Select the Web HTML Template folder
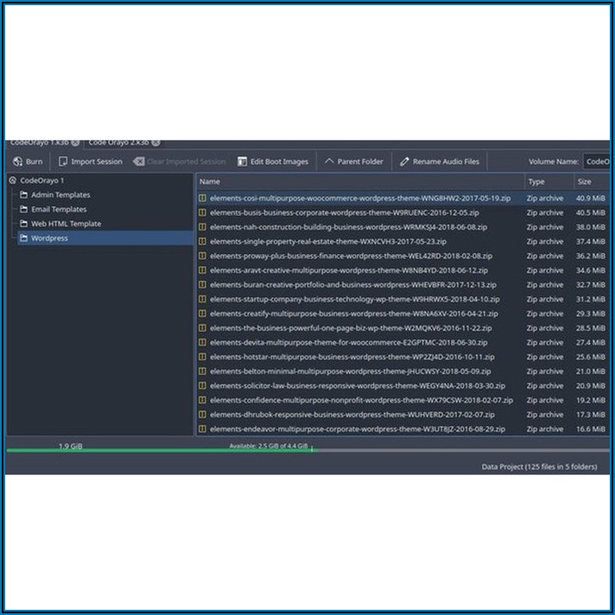This screenshot has width=615, height=615. tap(66, 224)
